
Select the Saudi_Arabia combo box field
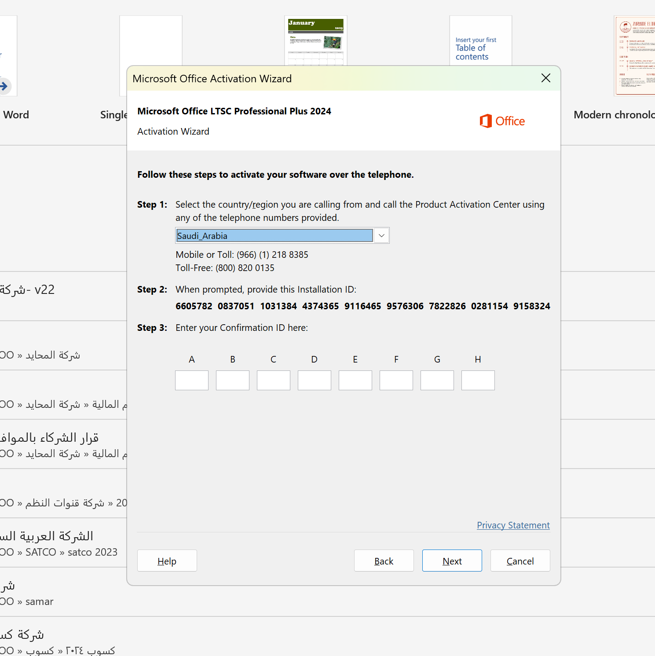282,236
